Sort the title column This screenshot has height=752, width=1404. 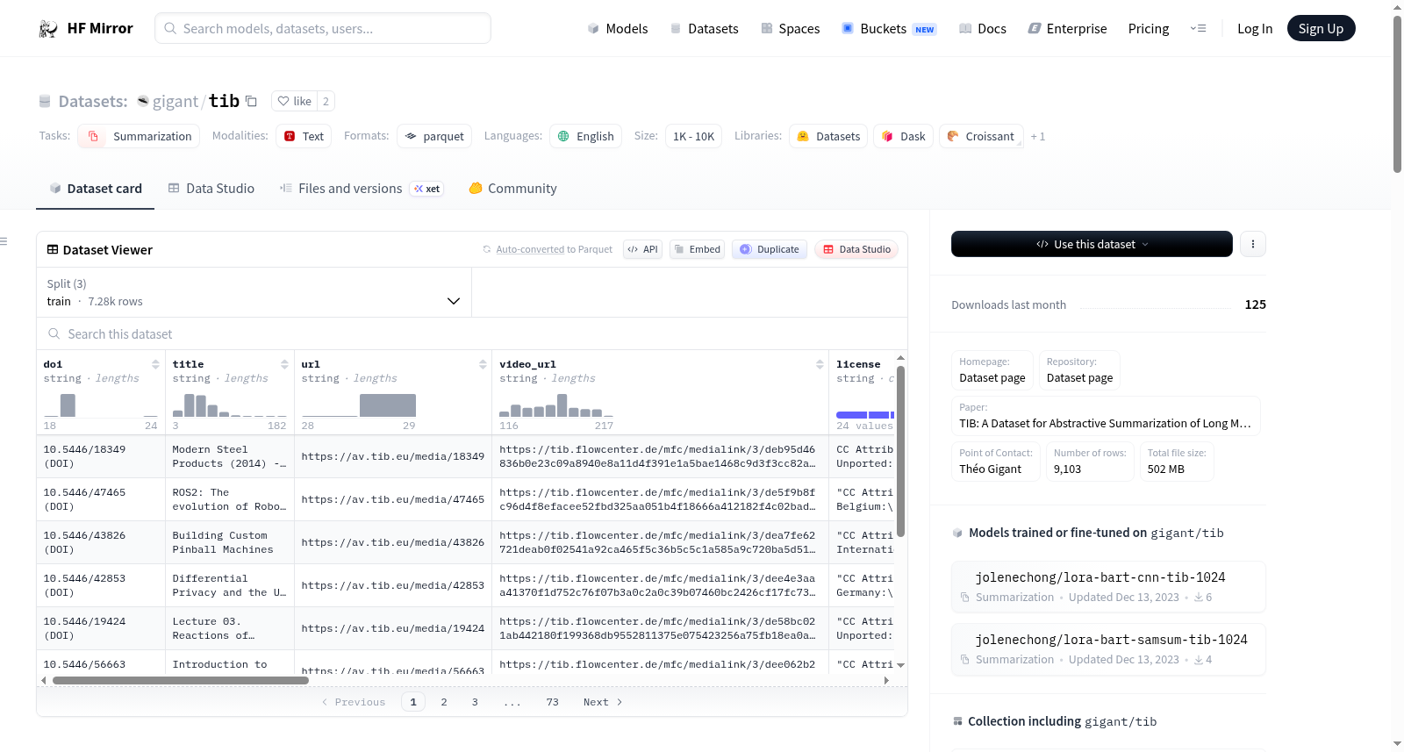click(284, 364)
